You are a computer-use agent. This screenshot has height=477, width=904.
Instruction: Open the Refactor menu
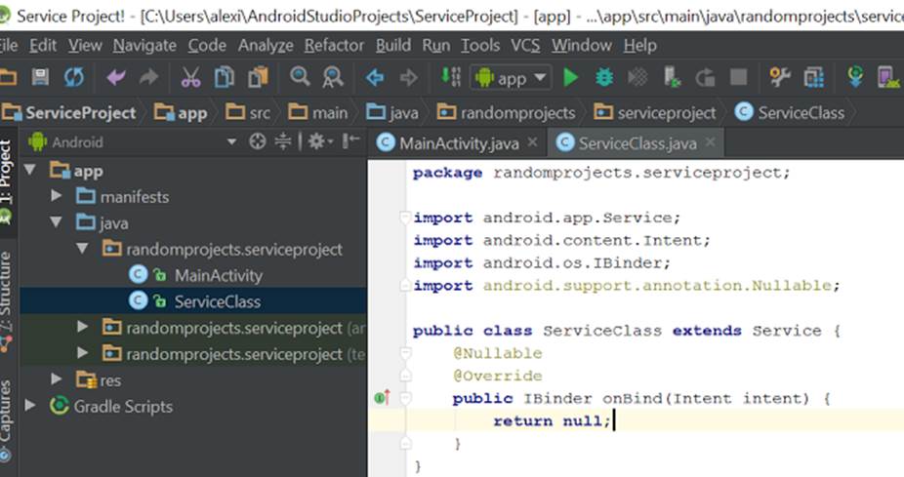coord(335,45)
